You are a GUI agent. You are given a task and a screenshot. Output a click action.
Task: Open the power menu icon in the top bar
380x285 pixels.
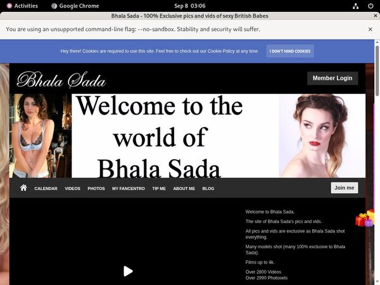[x=370, y=6]
